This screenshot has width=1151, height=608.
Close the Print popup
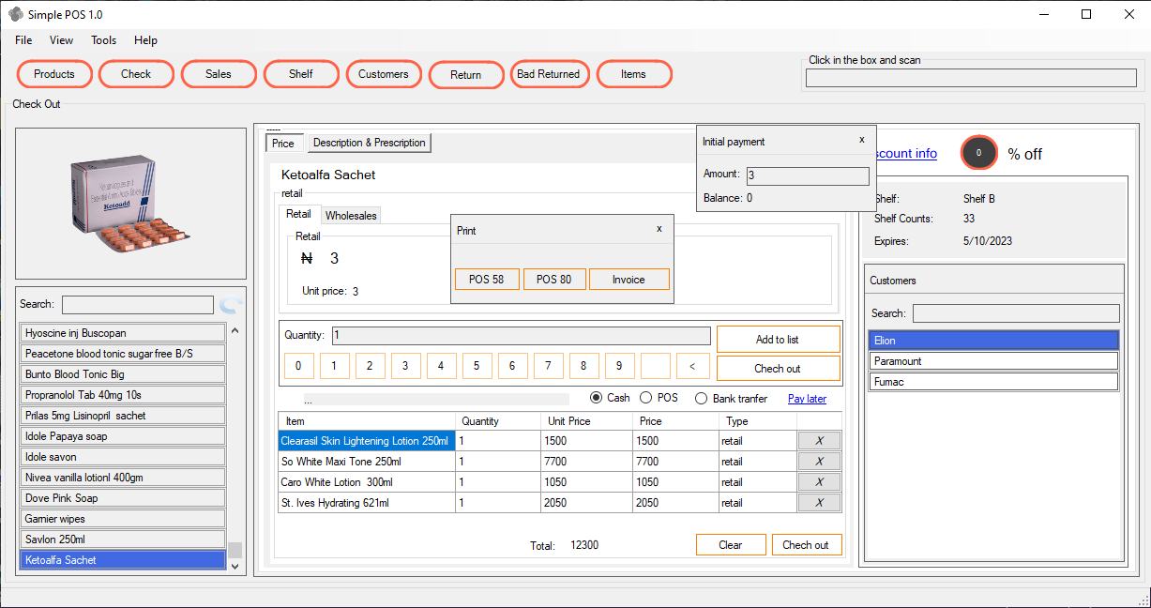pos(659,229)
